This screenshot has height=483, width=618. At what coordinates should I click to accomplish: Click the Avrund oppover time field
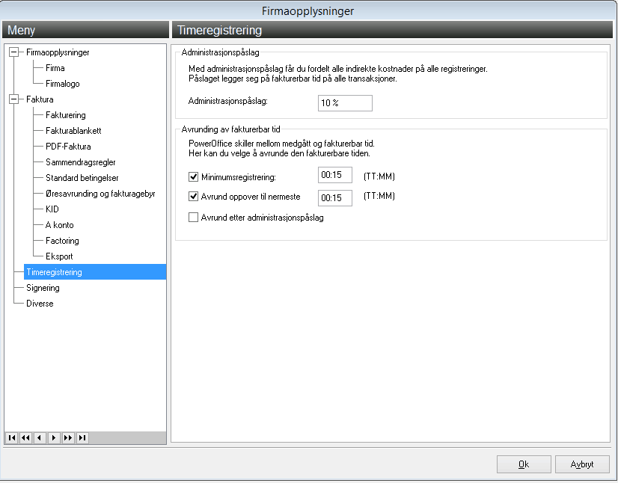335,198
